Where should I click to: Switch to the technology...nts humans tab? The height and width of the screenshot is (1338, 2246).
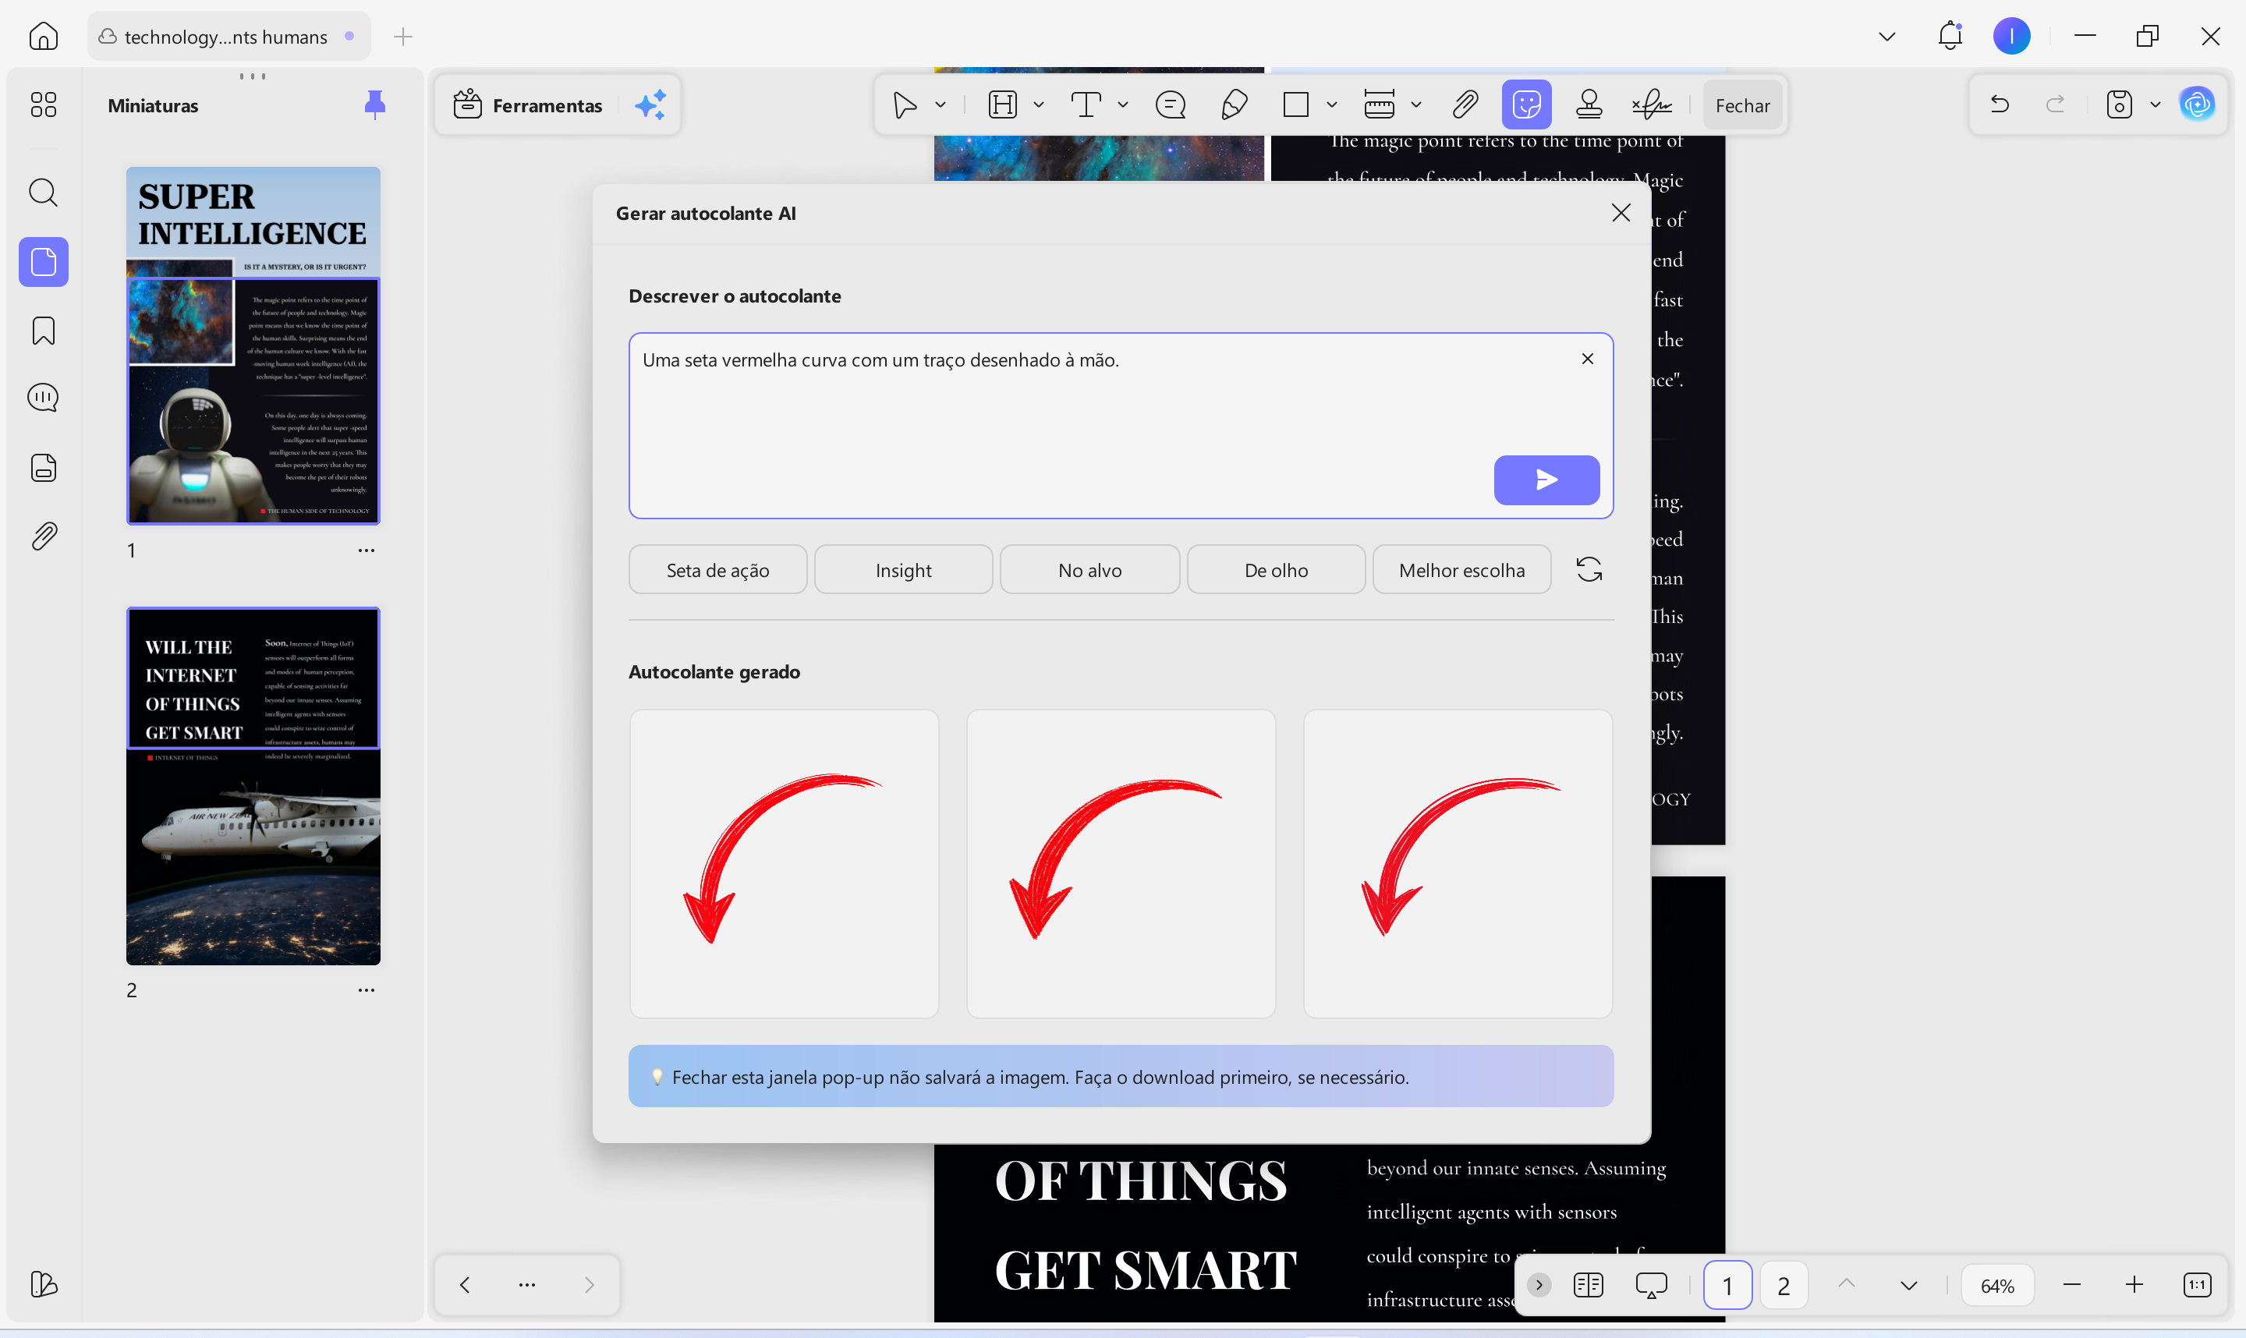click(225, 36)
